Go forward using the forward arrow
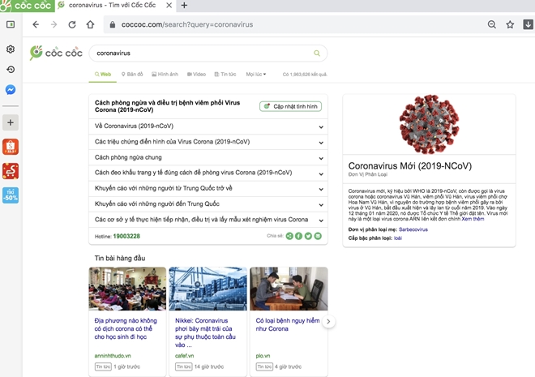The image size is (535, 377). coord(53,24)
